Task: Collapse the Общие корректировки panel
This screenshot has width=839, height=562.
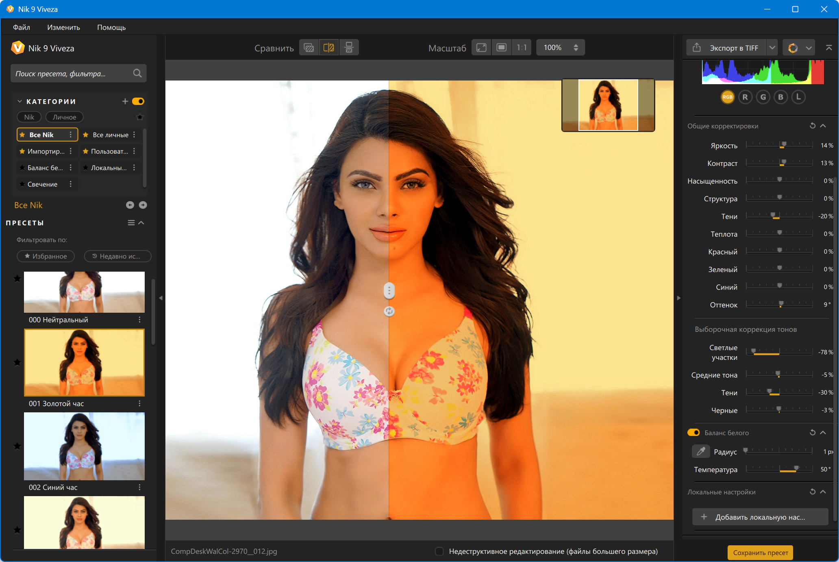Action: click(x=823, y=126)
